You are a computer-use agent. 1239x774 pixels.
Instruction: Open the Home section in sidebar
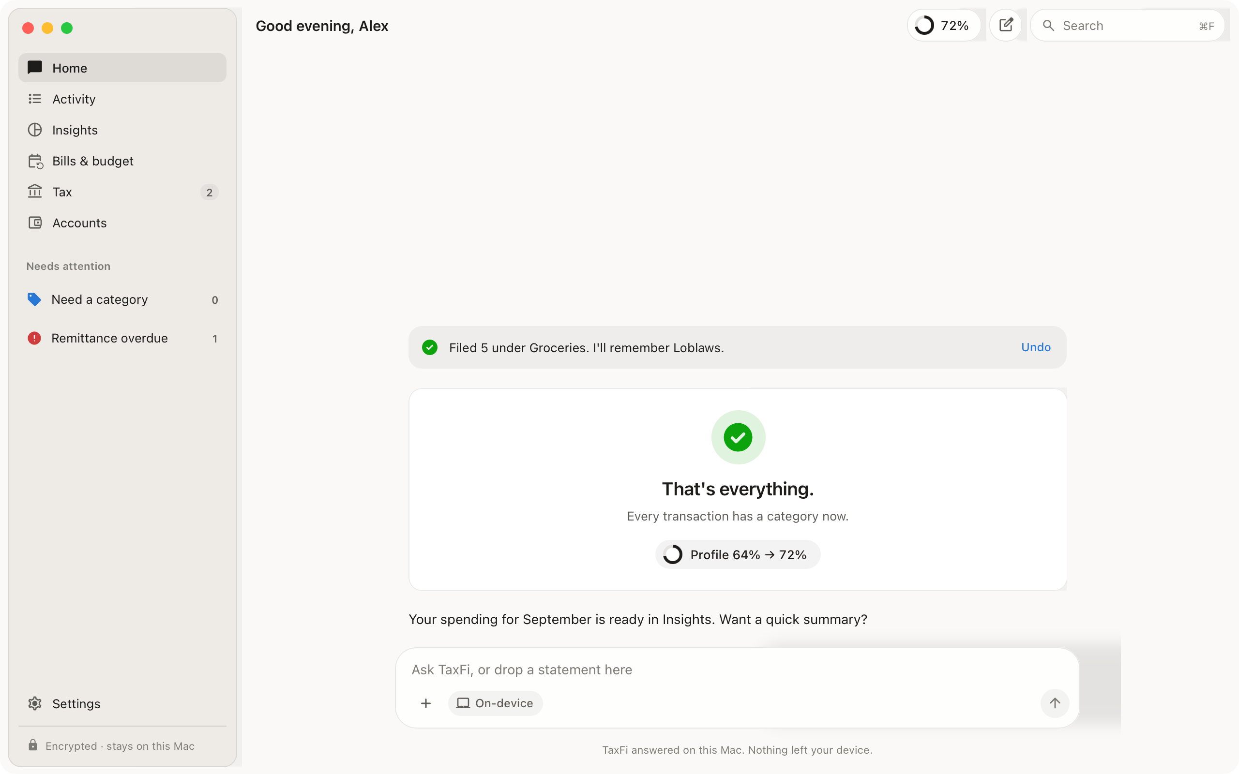click(x=122, y=68)
